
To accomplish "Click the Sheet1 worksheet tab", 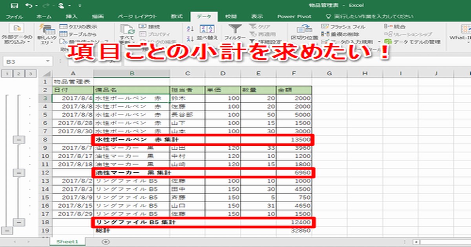I will tap(67, 242).
